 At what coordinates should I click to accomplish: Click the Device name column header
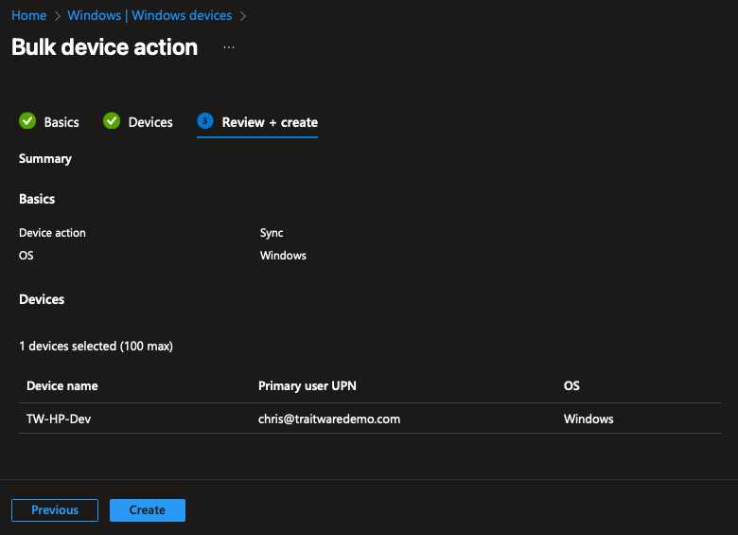[62, 386]
